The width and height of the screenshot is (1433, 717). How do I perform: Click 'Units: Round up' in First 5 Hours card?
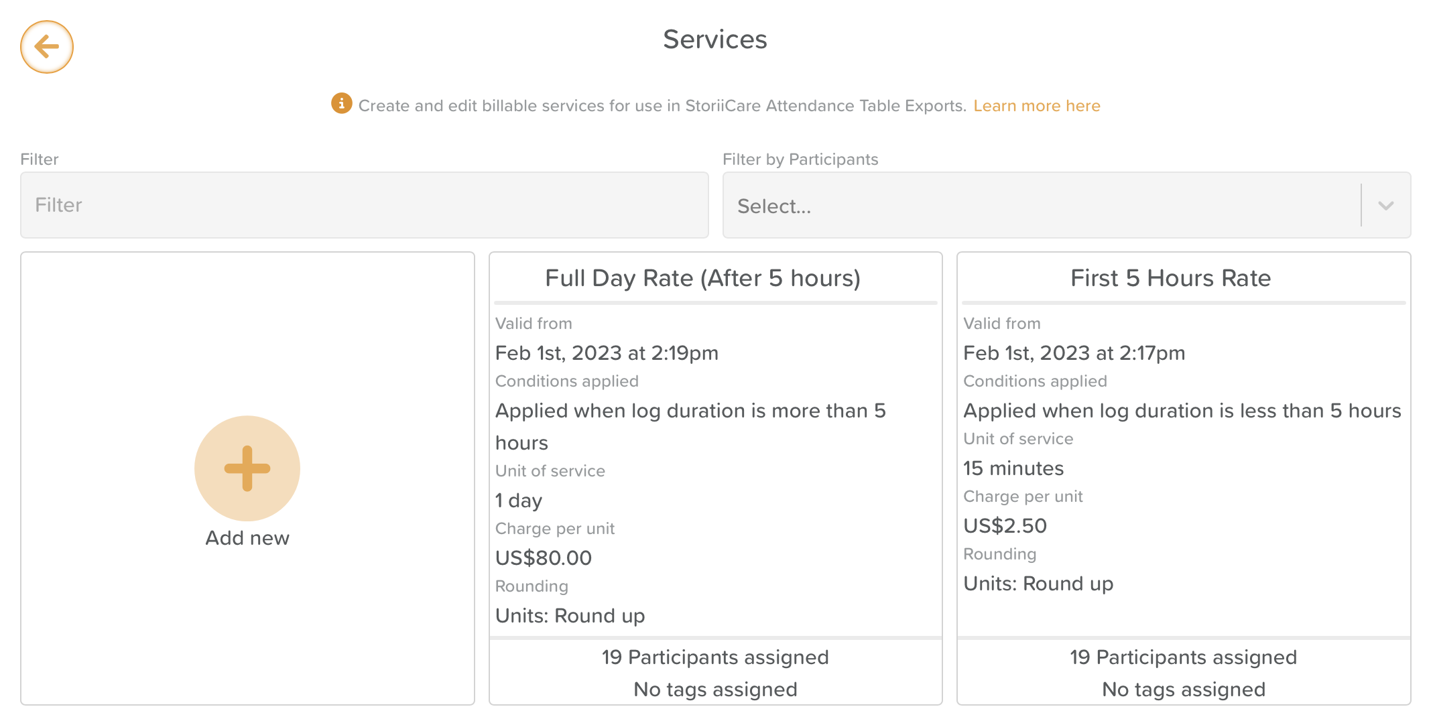pyautogui.click(x=1038, y=584)
